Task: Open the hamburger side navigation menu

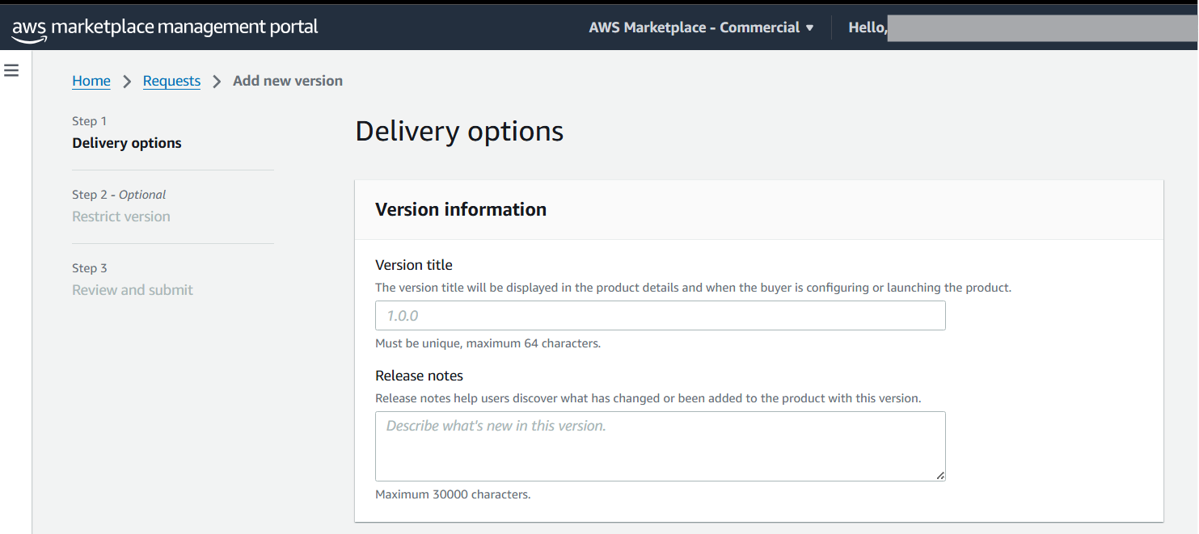Action: click(x=11, y=70)
